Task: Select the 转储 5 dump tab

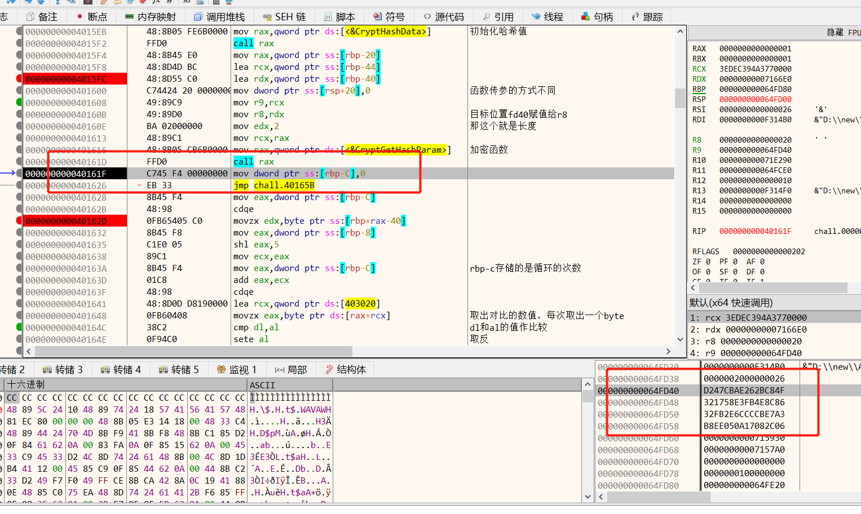Action: (179, 370)
